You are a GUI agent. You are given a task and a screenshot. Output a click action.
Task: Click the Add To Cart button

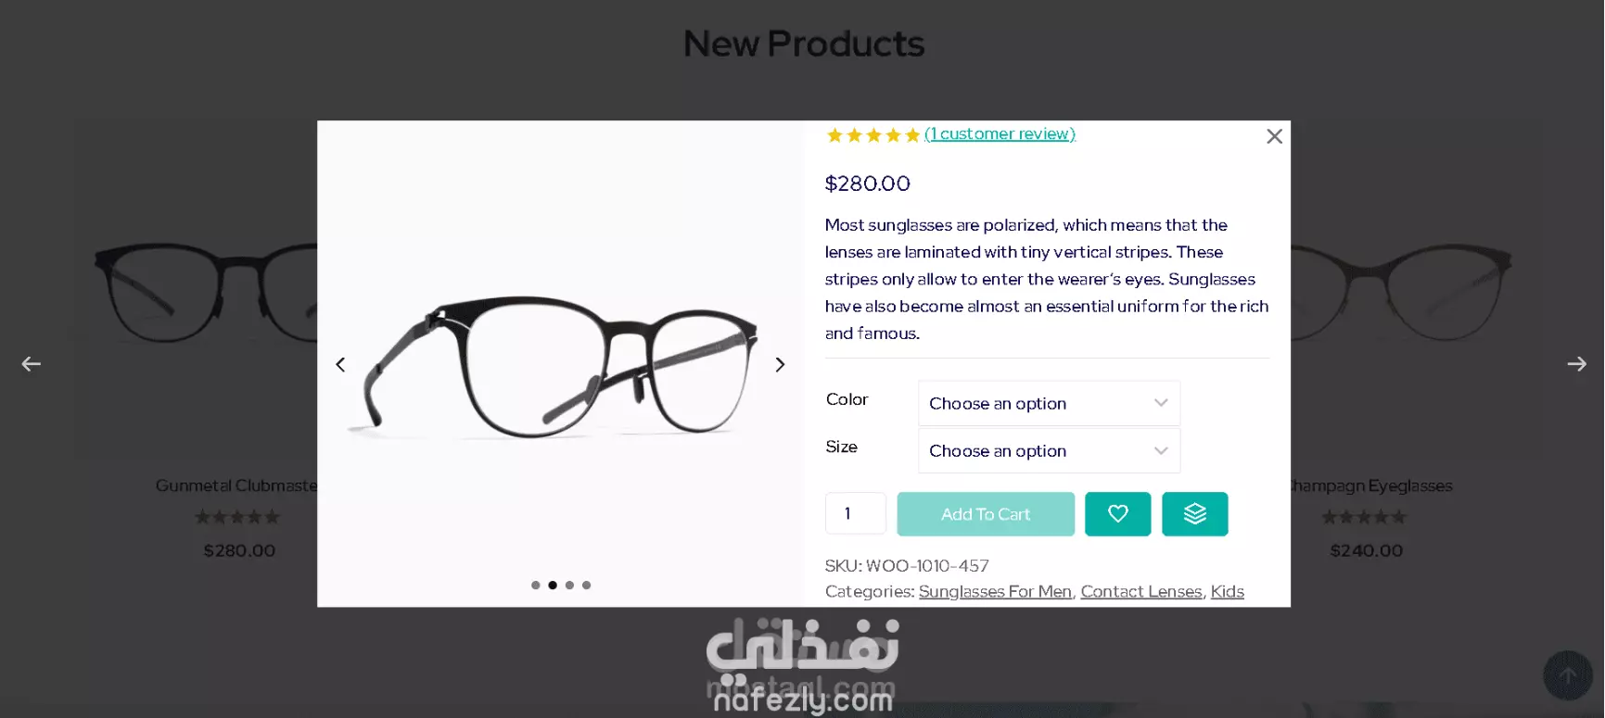pos(986,514)
